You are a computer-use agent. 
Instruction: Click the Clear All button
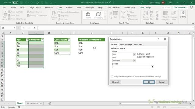[x=115, y=82]
